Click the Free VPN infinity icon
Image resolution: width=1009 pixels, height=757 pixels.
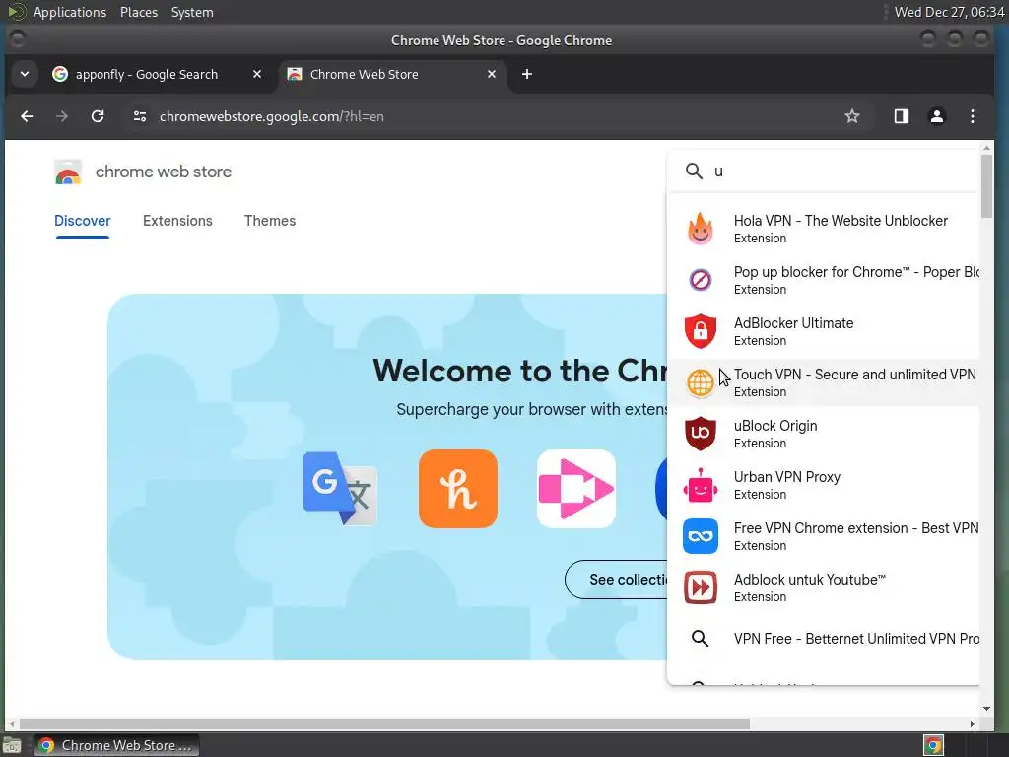(x=701, y=536)
